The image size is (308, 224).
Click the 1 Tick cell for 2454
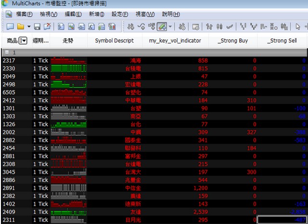coord(40,148)
